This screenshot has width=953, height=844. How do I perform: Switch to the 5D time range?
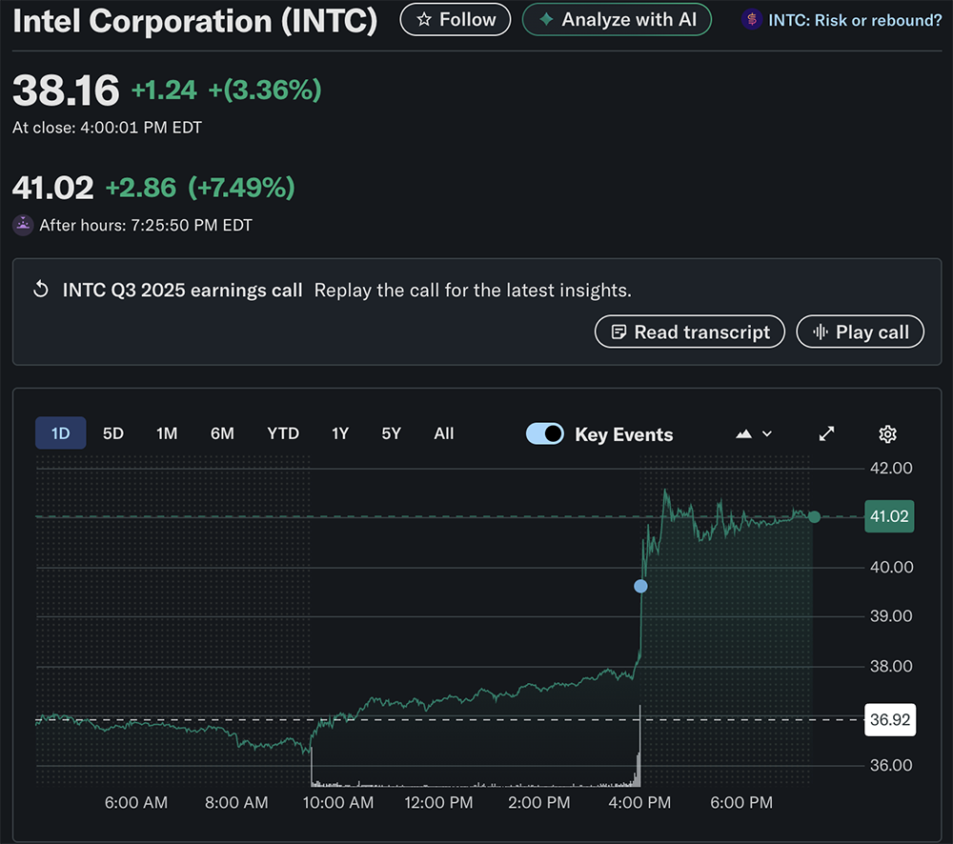(x=113, y=433)
